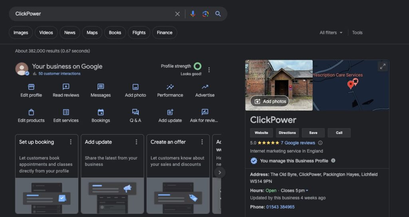Switch to the Finance filter

[165, 33]
